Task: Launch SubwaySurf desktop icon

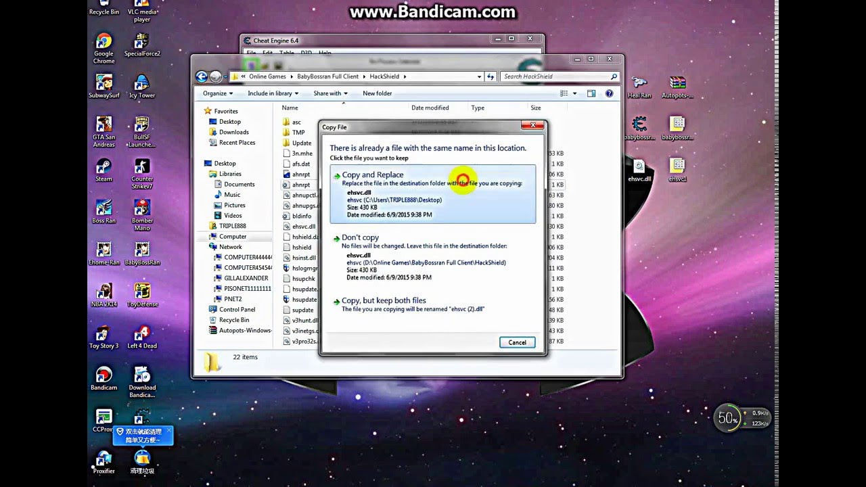Action: (104, 87)
